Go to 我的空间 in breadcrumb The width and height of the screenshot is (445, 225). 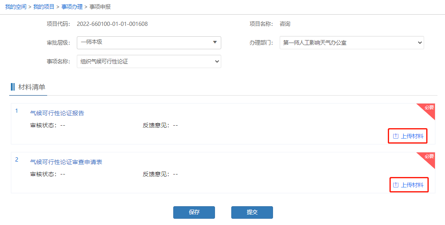[15, 7]
